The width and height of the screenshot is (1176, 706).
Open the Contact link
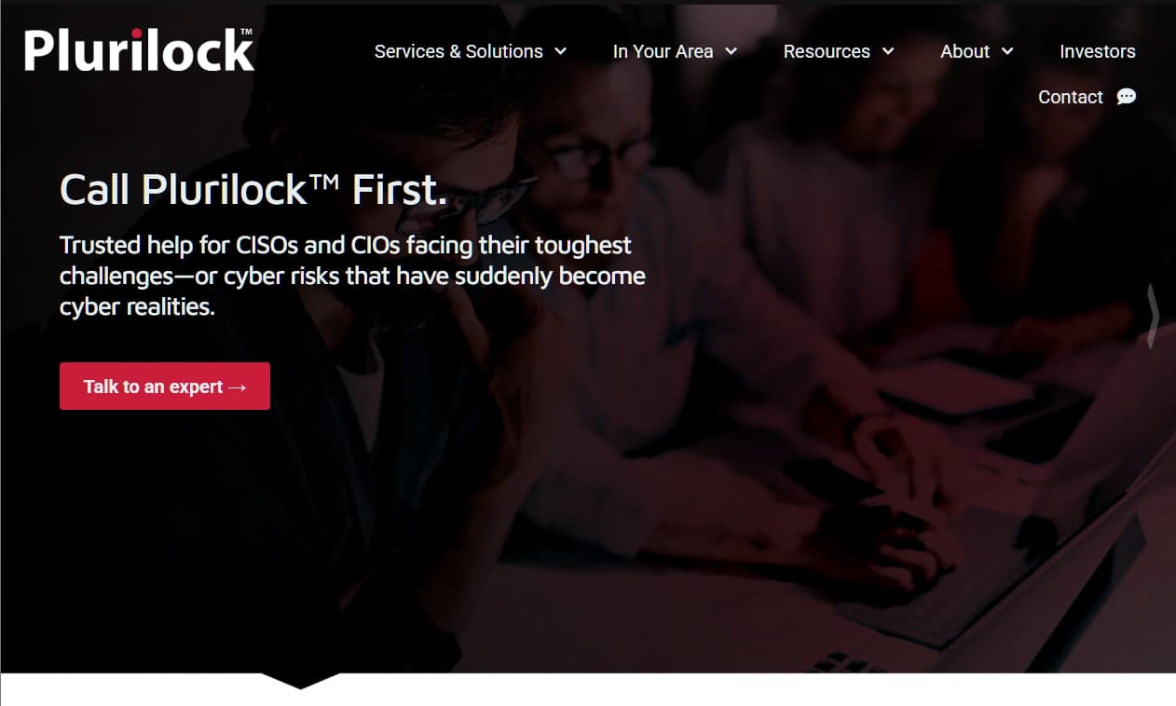pyautogui.click(x=1071, y=97)
